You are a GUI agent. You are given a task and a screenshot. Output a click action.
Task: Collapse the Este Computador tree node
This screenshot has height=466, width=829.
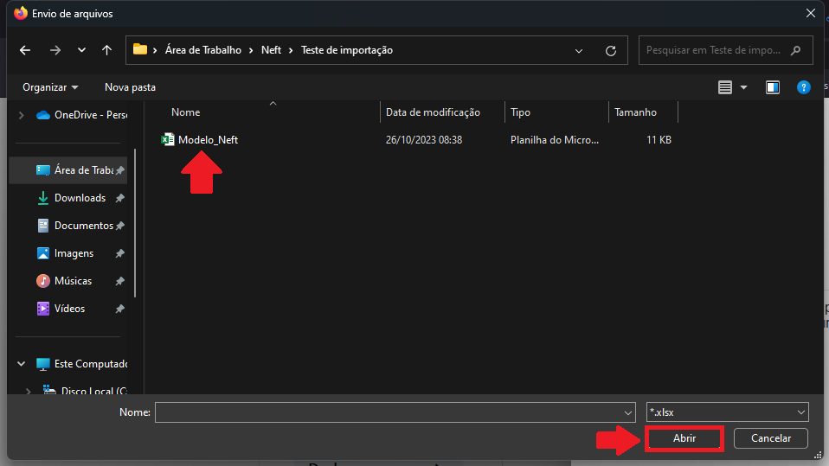tap(21, 364)
